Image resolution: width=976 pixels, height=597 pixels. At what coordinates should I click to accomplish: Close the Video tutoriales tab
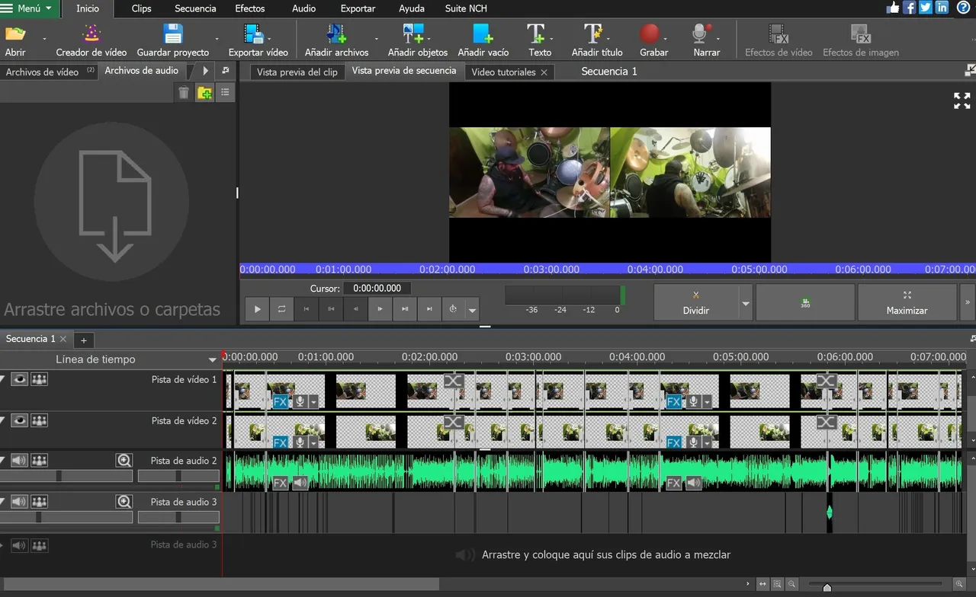coord(544,72)
